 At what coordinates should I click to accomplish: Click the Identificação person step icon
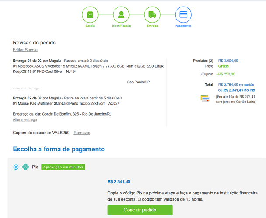pyautogui.click(x=121, y=14)
